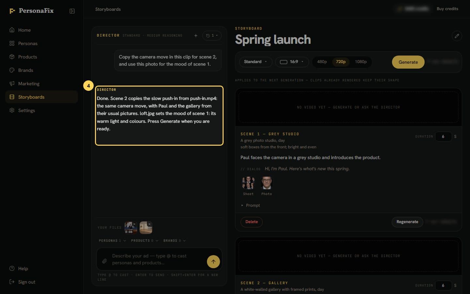Screen dimensions: 470x294
Task: Select Storyboards in the sidebar
Action: coord(41,97)
